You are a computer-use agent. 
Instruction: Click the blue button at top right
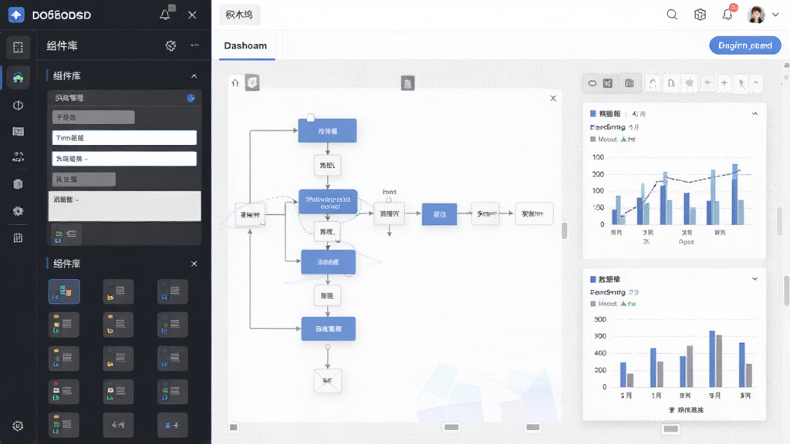pyautogui.click(x=744, y=45)
